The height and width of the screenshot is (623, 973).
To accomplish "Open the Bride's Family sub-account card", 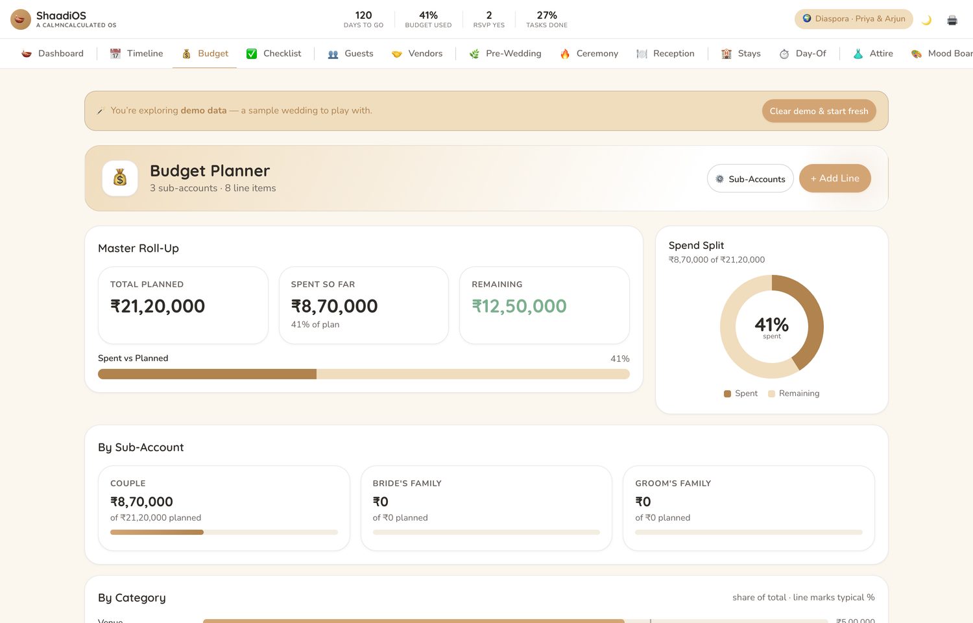I will [x=486, y=508].
